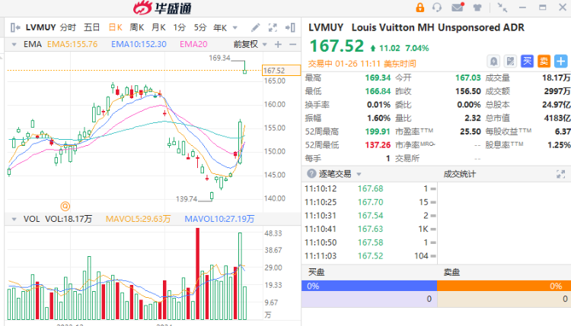Select the 11:10:25 trade row
Screen dimensions: 571x326
pos(370,202)
